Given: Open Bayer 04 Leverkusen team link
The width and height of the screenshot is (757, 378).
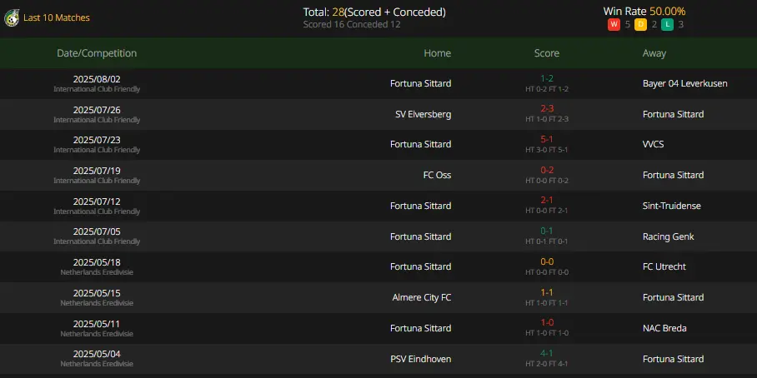Looking at the screenshot, I should pos(685,83).
